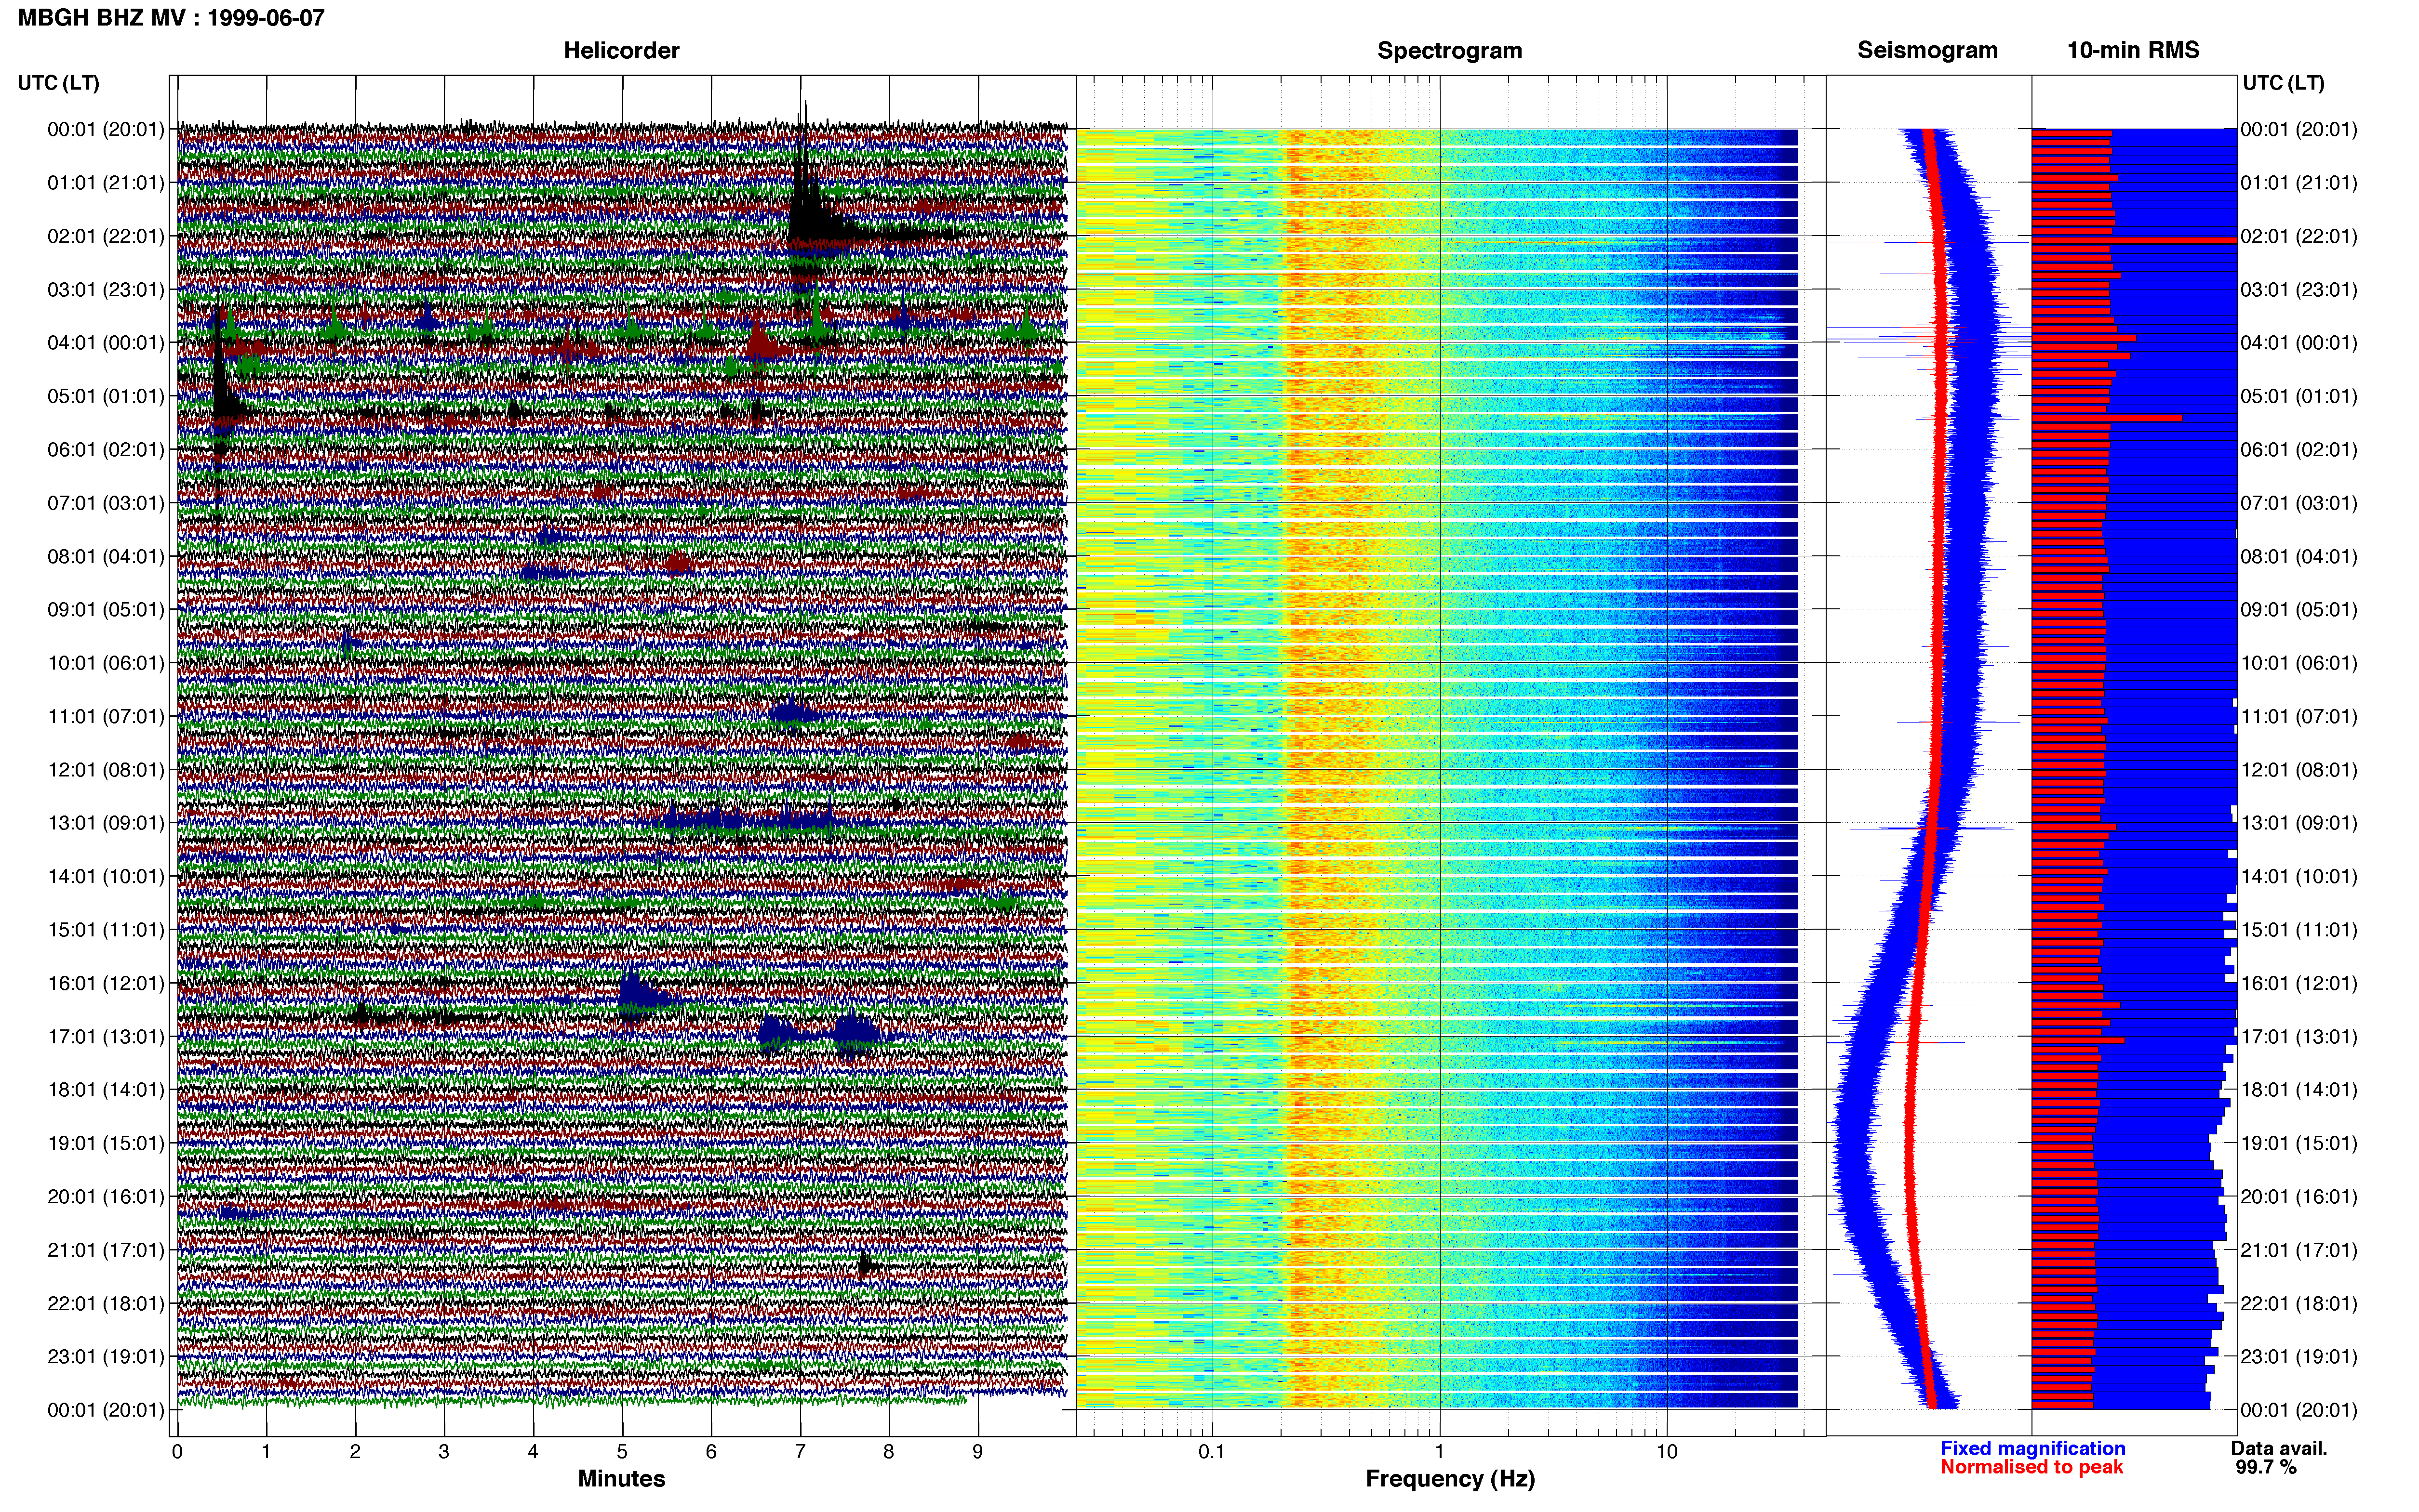Click the plot title 'MBGH BHZ MV : 1999-06-07'
The height and width of the screenshot is (1512, 2419).
tap(171, 17)
